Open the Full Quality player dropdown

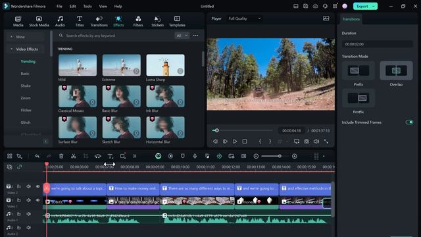coord(245,18)
